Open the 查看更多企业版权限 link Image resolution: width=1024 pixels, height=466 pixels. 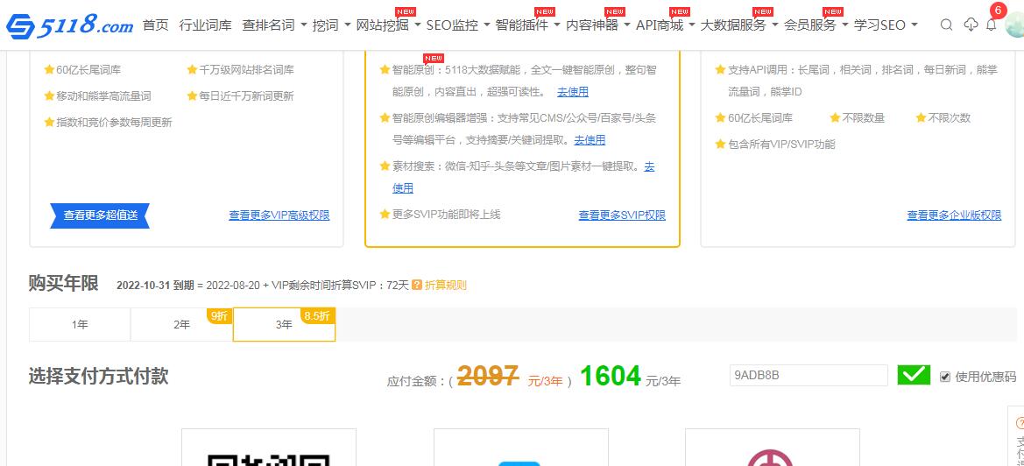point(954,215)
